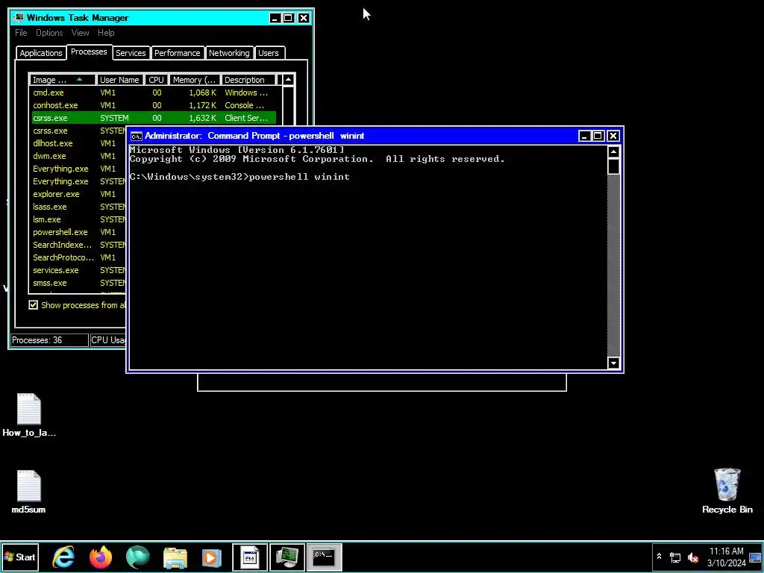Switch to the Applications tab

click(x=41, y=53)
